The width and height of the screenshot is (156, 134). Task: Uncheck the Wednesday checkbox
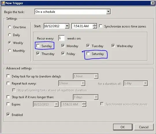coord(113,46)
